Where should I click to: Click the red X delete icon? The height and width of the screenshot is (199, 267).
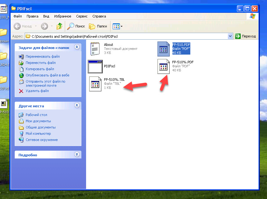21,91
